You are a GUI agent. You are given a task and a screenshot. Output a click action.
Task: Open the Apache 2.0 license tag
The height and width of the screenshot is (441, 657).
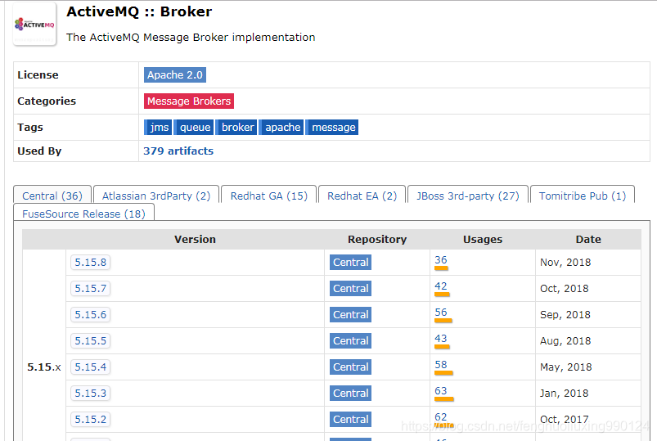(x=175, y=75)
